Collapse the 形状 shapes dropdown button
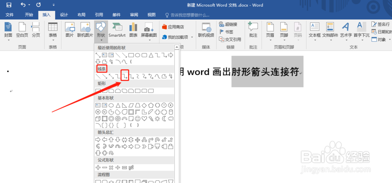Screen dimensions: 392x183 pos(101,31)
